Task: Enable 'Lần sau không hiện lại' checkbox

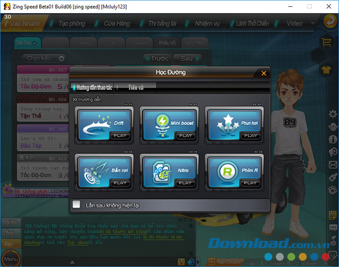Action: (77, 205)
